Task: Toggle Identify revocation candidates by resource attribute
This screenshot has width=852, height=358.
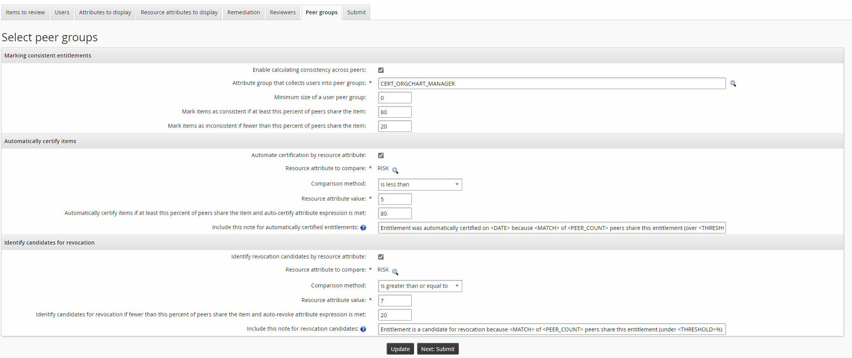Action: [x=381, y=257]
